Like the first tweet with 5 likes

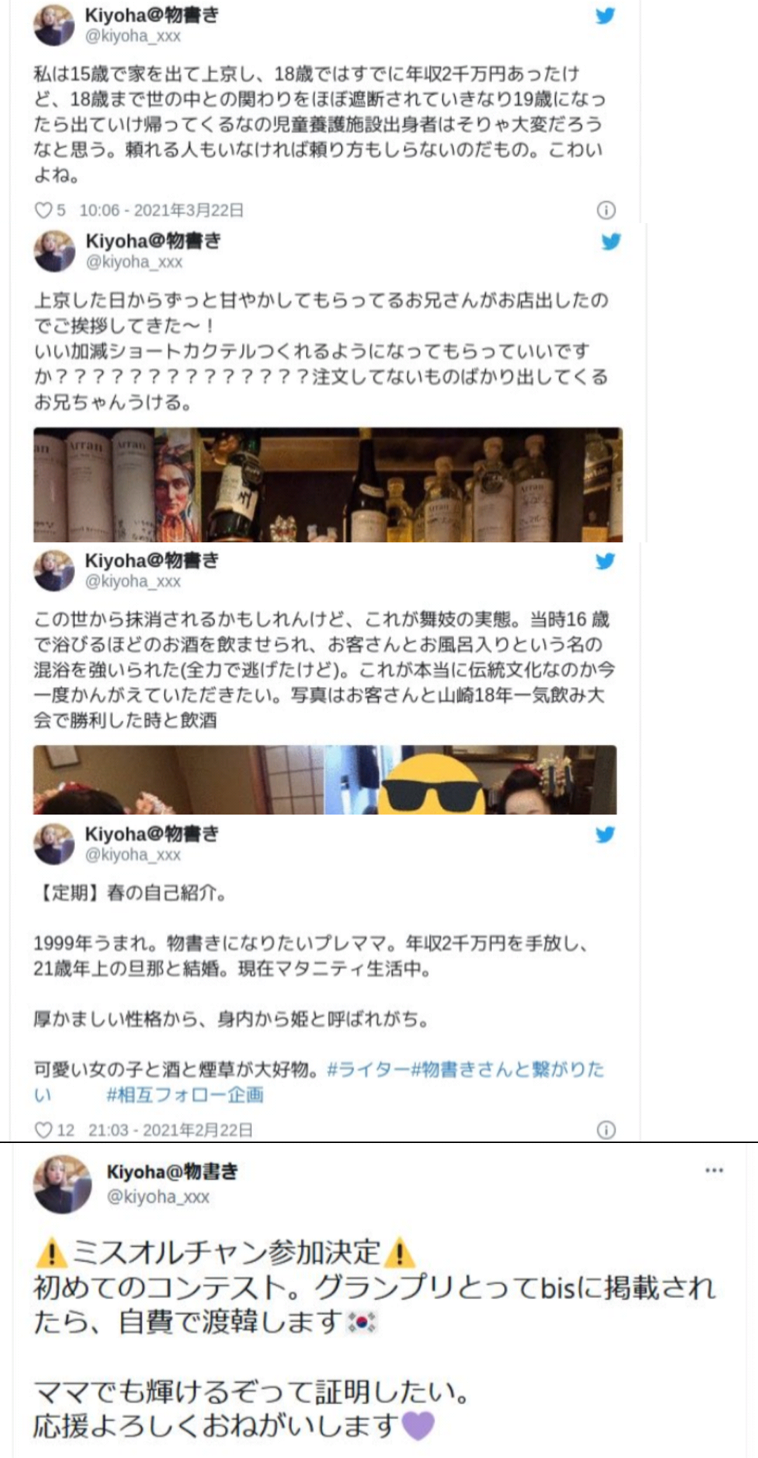pyautogui.click(x=44, y=210)
